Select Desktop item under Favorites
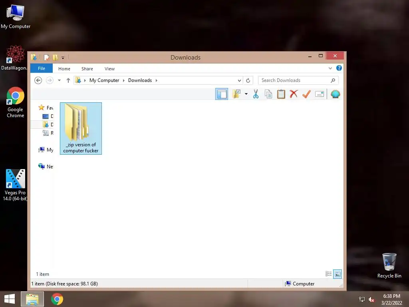This screenshot has height=307, width=409. [48, 116]
